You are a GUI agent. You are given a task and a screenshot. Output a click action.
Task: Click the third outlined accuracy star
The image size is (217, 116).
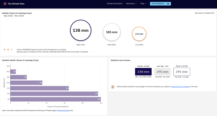tap(12, 50)
